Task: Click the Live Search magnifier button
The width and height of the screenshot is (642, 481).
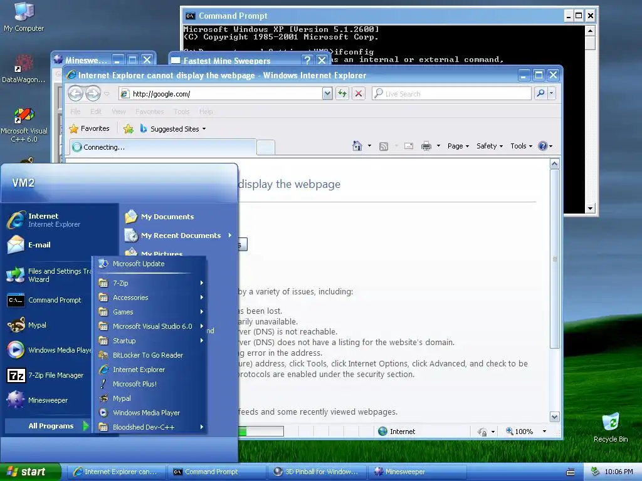Action: pyautogui.click(x=541, y=93)
